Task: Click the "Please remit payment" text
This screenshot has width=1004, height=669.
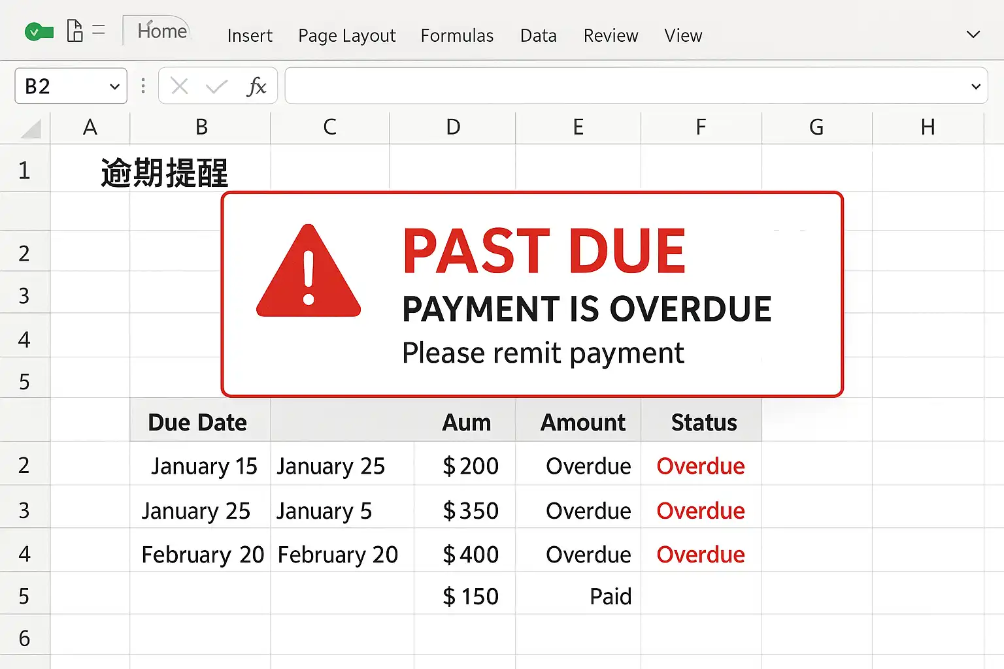Action: [543, 353]
